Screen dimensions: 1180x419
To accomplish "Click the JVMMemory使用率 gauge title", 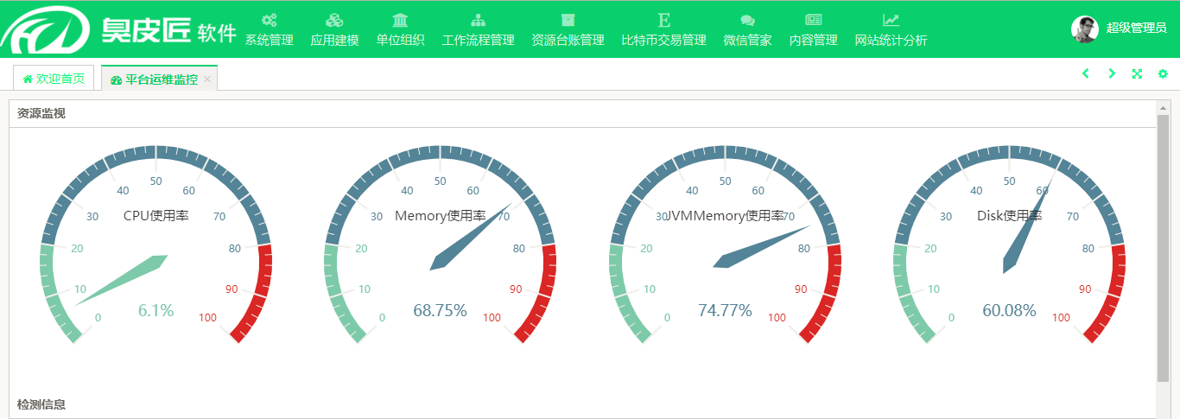I will pyautogui.click(x=725, y=215).
